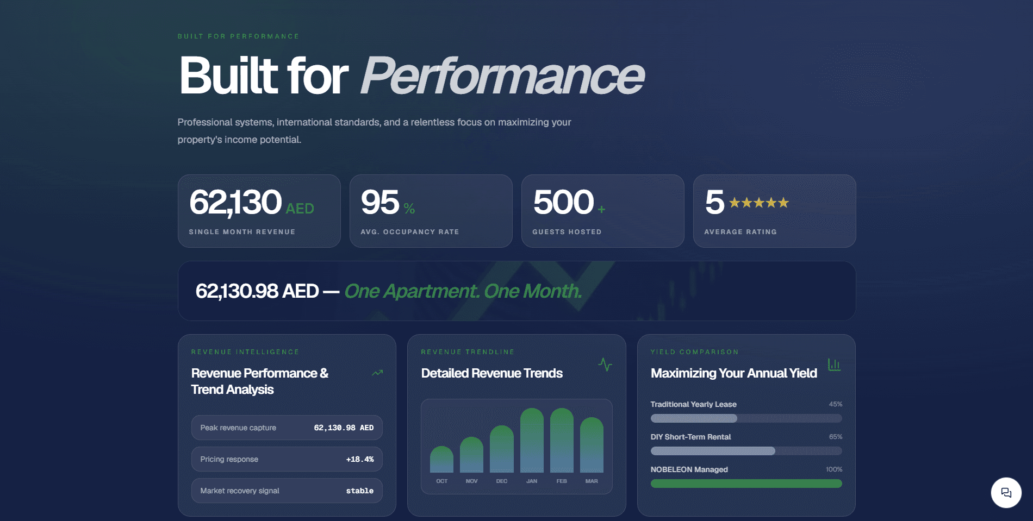Click the '100%' NOBELEON Managed value
The height and width of the screenshot is (521, 1033).
point(834,469)
